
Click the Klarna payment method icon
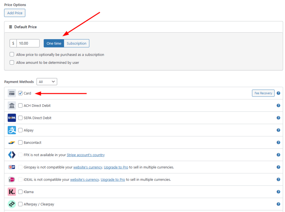[x=12, y=192]
